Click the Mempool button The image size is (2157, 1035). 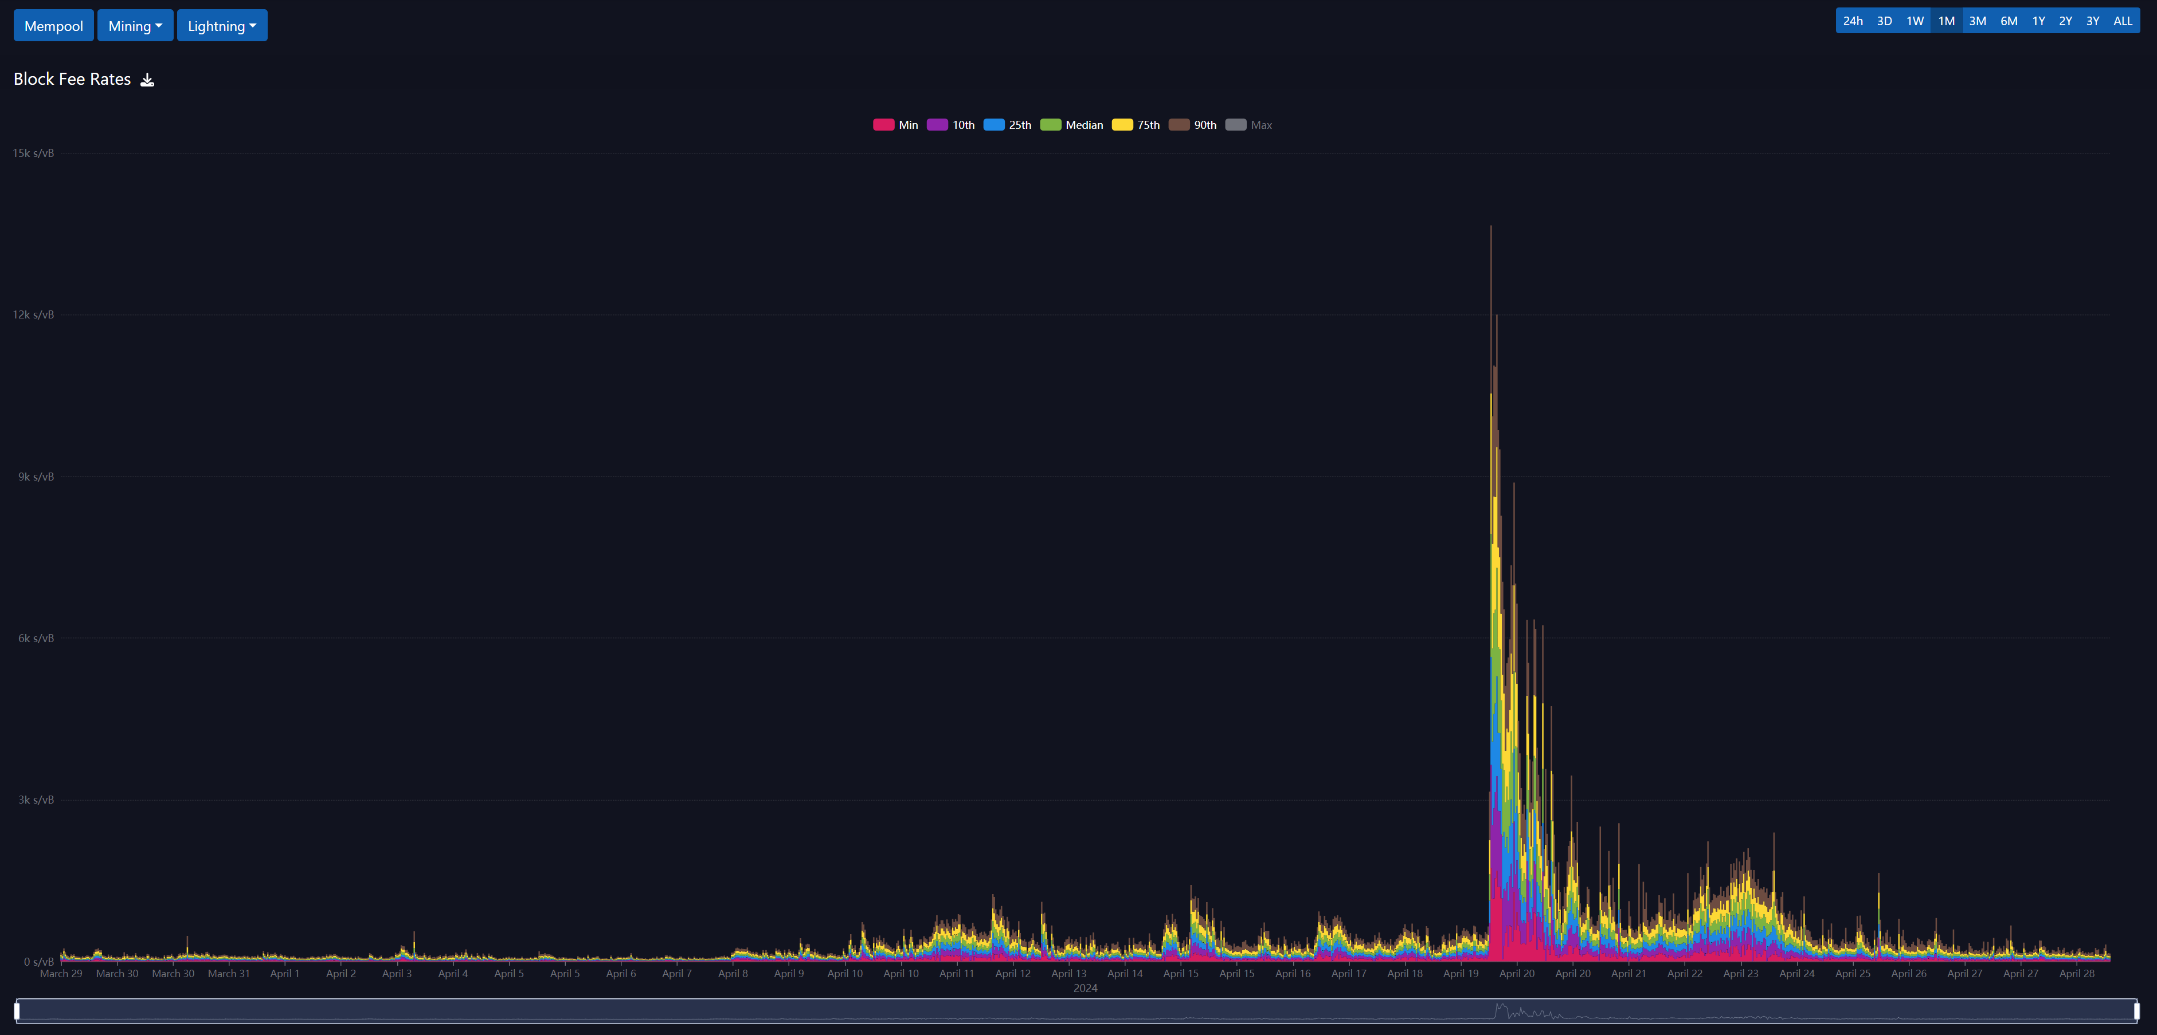pos(53,26)
